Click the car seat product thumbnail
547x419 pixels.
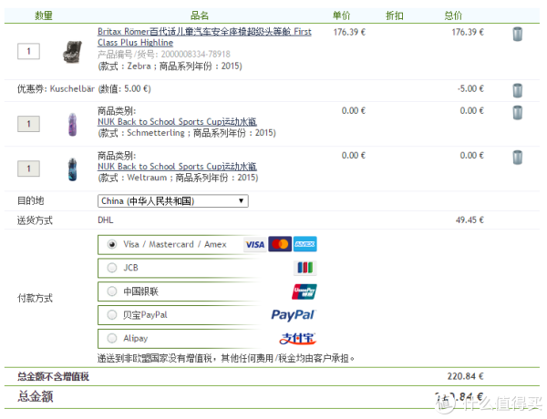pos(73,52)
